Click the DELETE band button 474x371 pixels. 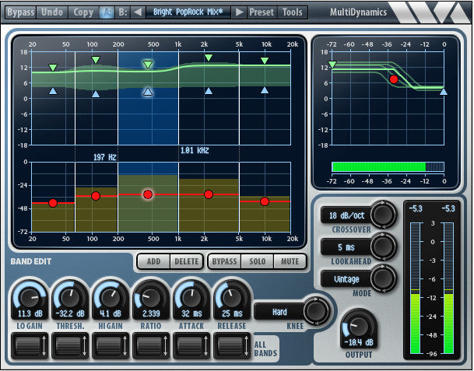coord(186,261)
